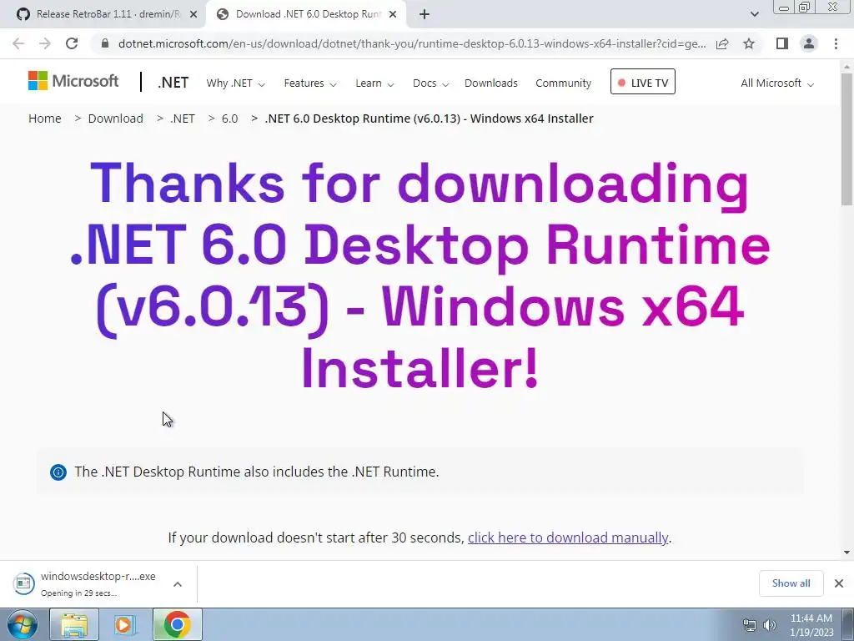Click the page vertical scrollbar thumb

[846, 139]
